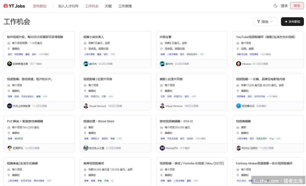Expand +5个 tags on 短篇小说负责人 card

[113, 54]
